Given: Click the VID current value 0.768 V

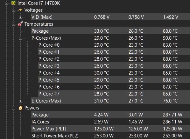Looking at the screenshot, I should 102,17.
